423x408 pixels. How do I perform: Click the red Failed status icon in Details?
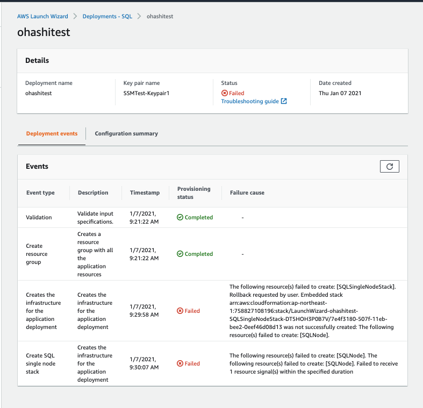coord(225,93)
